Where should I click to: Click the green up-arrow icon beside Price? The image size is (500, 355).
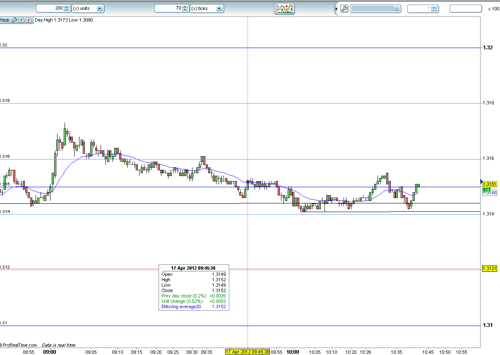coord(22,20)
